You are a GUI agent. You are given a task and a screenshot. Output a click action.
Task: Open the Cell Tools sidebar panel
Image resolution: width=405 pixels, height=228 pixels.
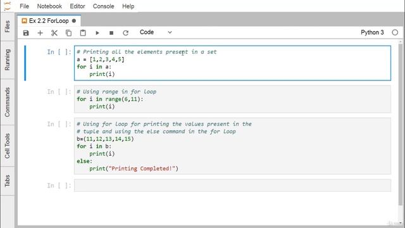7,146
